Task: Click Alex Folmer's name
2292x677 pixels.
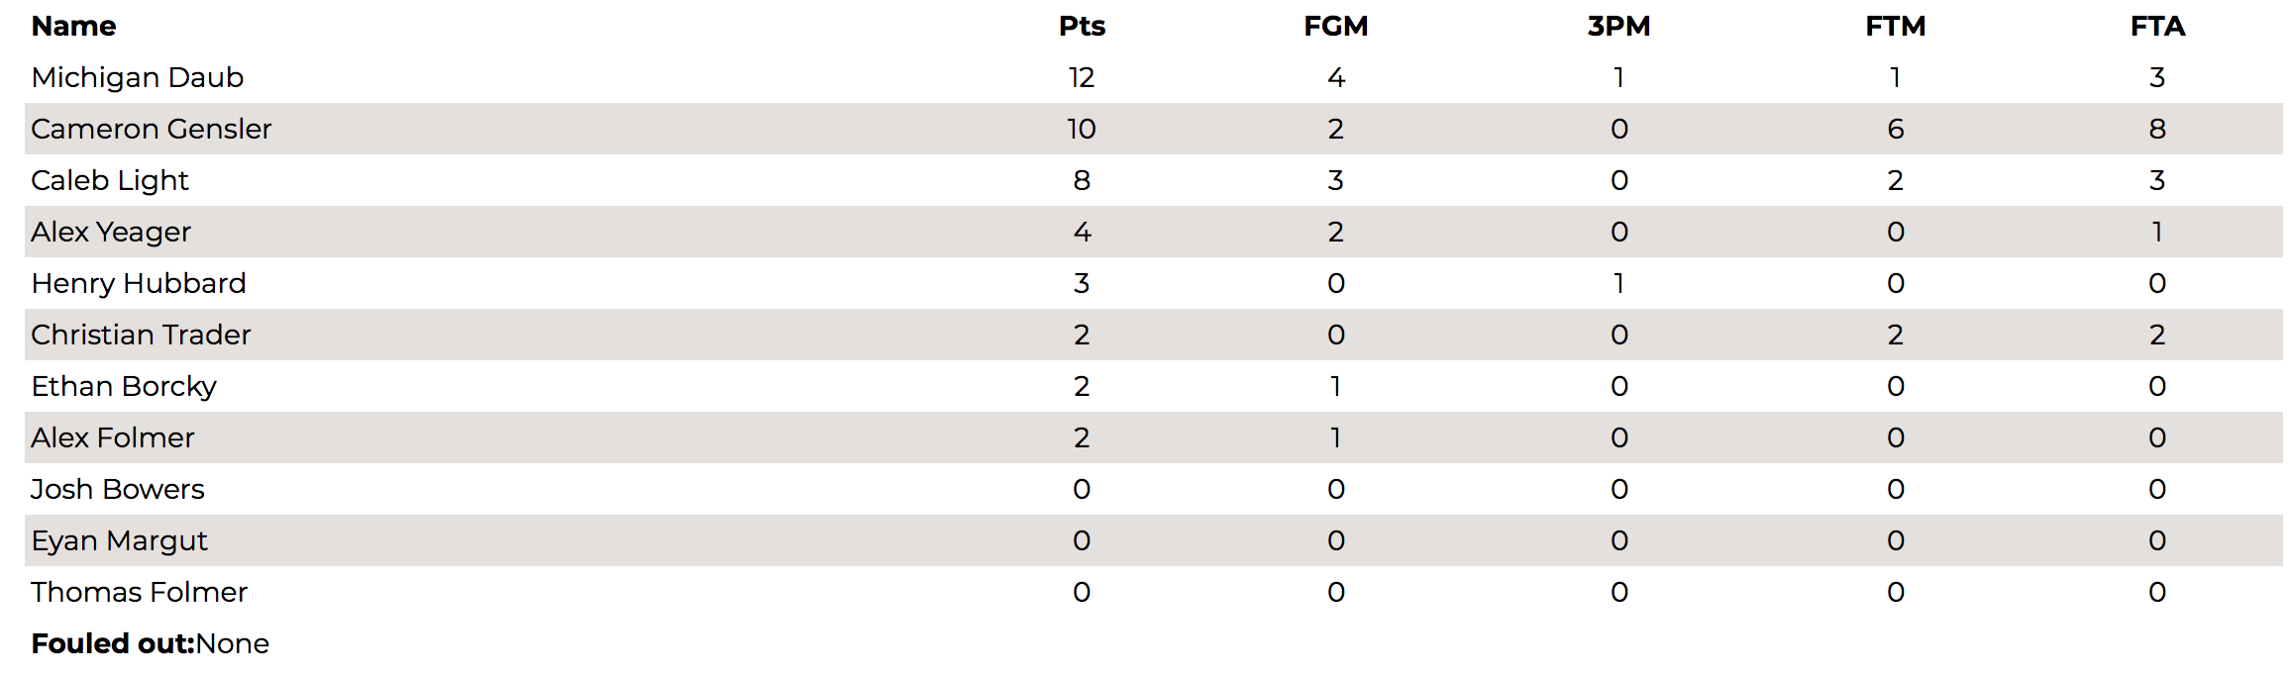Action: pos(113,437)
